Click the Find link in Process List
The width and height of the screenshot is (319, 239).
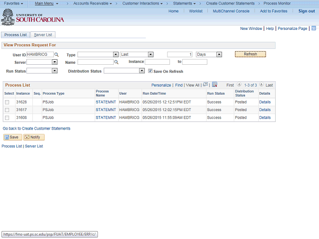click(179, 85)
